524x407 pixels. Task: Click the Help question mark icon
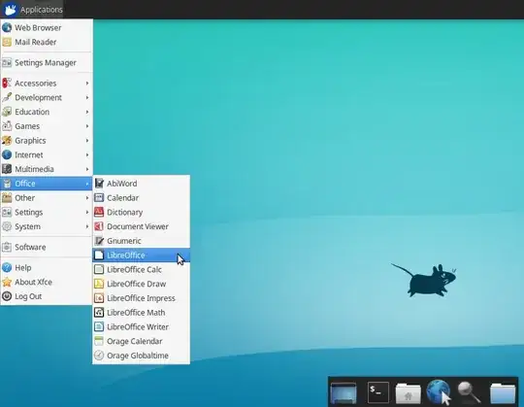(x=7, y=267)
